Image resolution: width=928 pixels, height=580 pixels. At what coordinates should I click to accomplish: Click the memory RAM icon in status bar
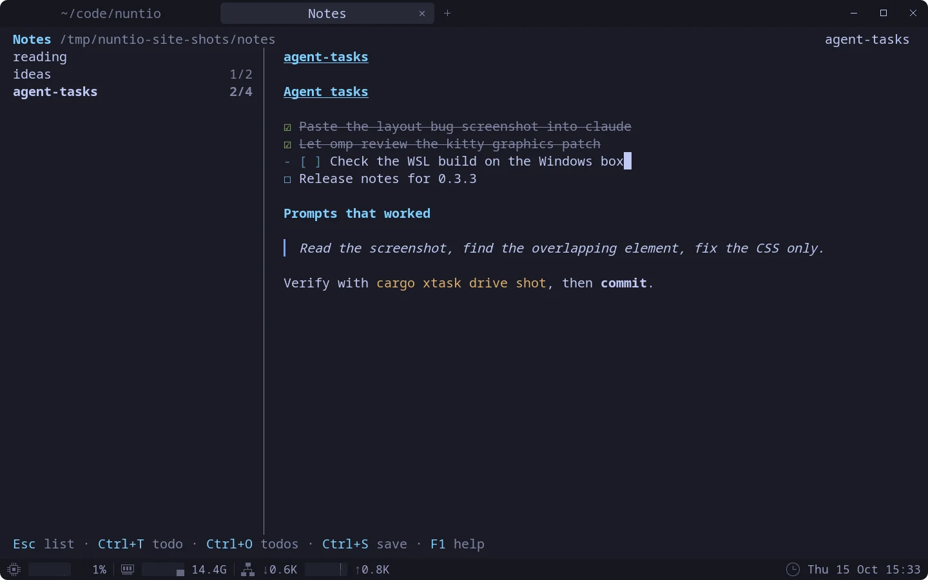pos(128,570)
